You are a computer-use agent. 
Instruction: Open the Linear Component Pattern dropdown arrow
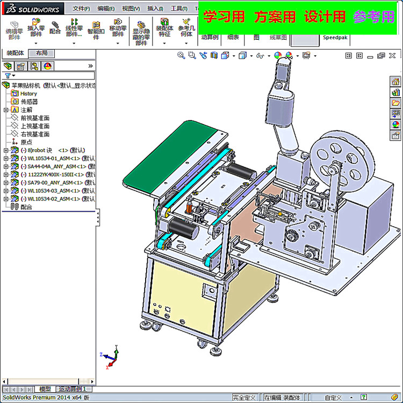(x=74, y=43)
